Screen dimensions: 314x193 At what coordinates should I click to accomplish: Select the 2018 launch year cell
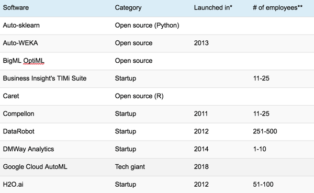[x=201, y=167]
